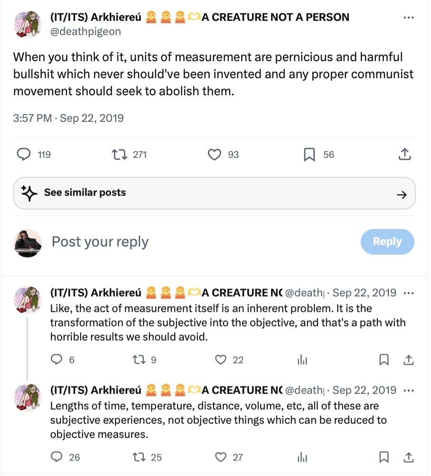Open the 3:57 PM Sep 22, 2019 timestamp
Viewport: 431px width, 476px height.
click(68, 118)
